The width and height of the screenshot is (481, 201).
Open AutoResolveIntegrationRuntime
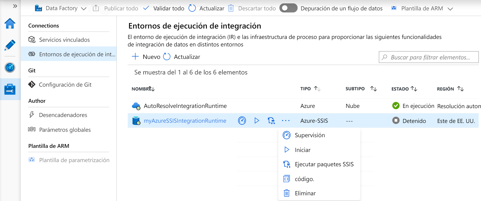[x=185, y=106]
